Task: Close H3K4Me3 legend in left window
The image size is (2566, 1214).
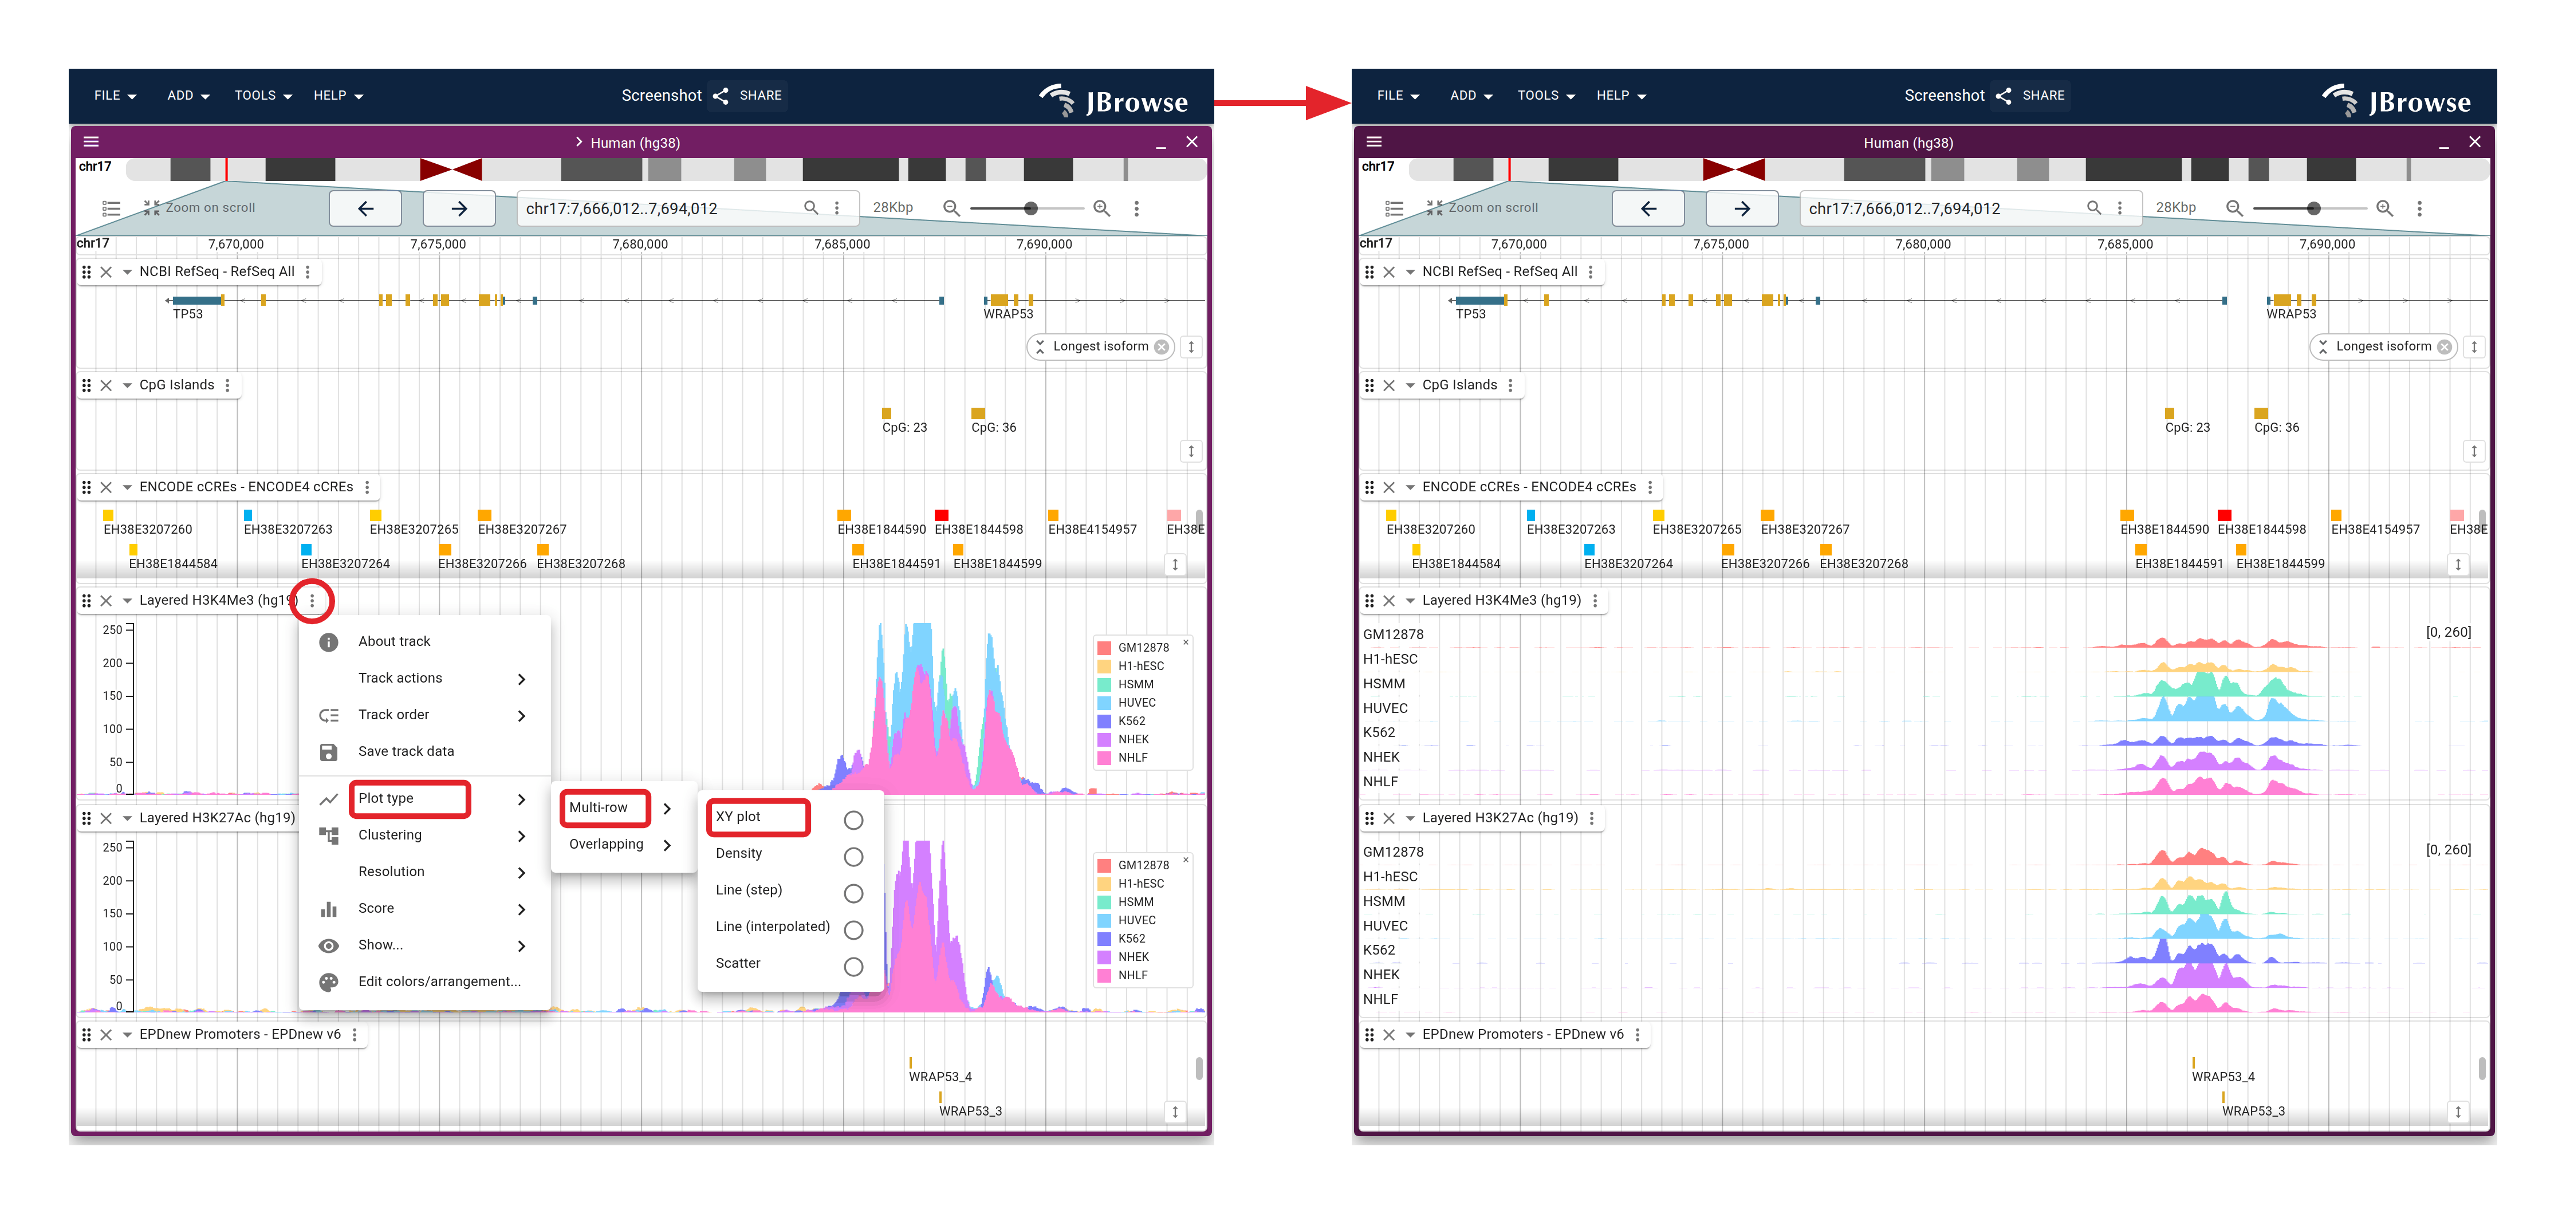Action: point(1186,643)
